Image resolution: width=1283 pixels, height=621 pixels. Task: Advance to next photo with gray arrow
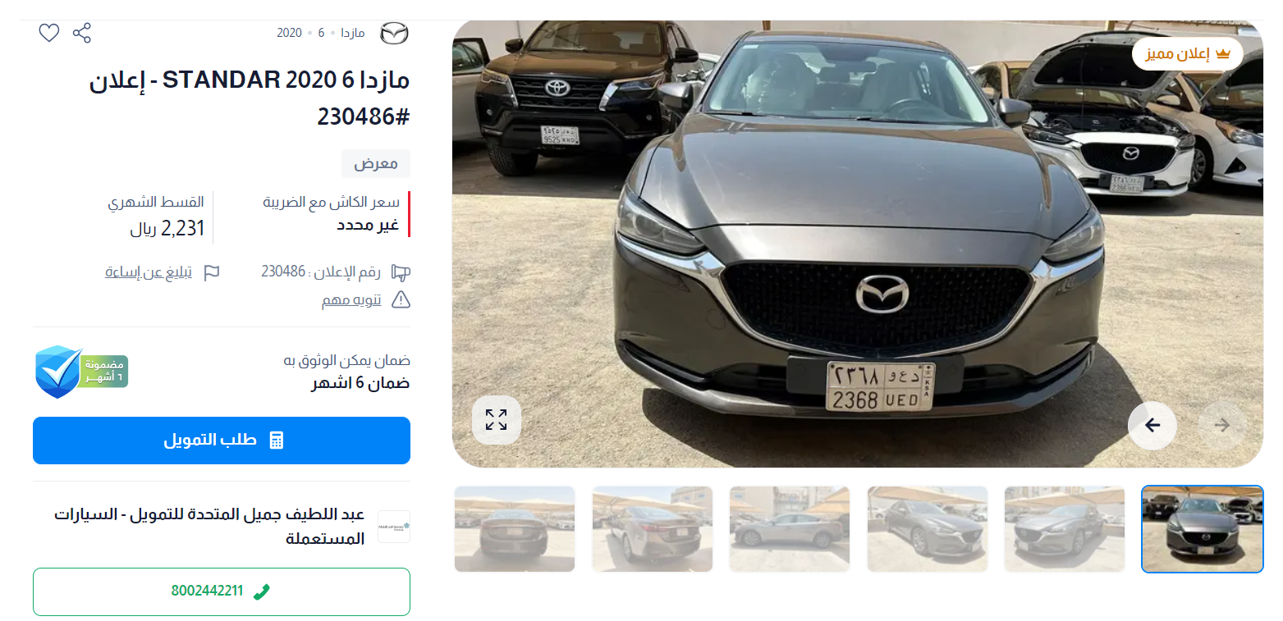(1221, 425)
